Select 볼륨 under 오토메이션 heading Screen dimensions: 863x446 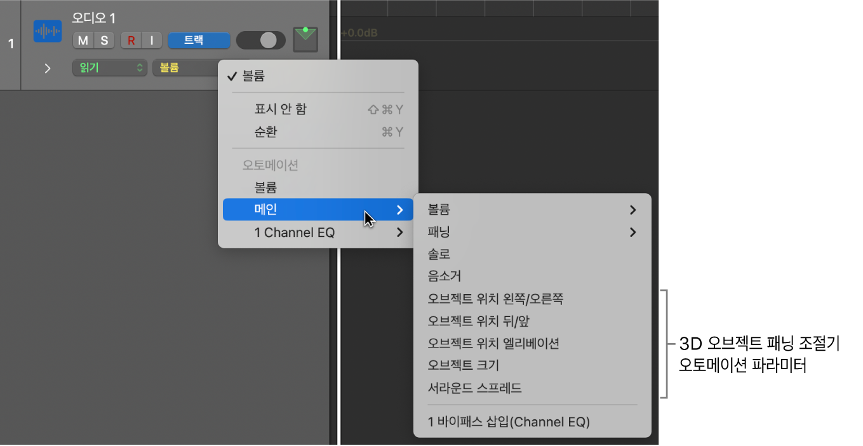click(318, 187)
